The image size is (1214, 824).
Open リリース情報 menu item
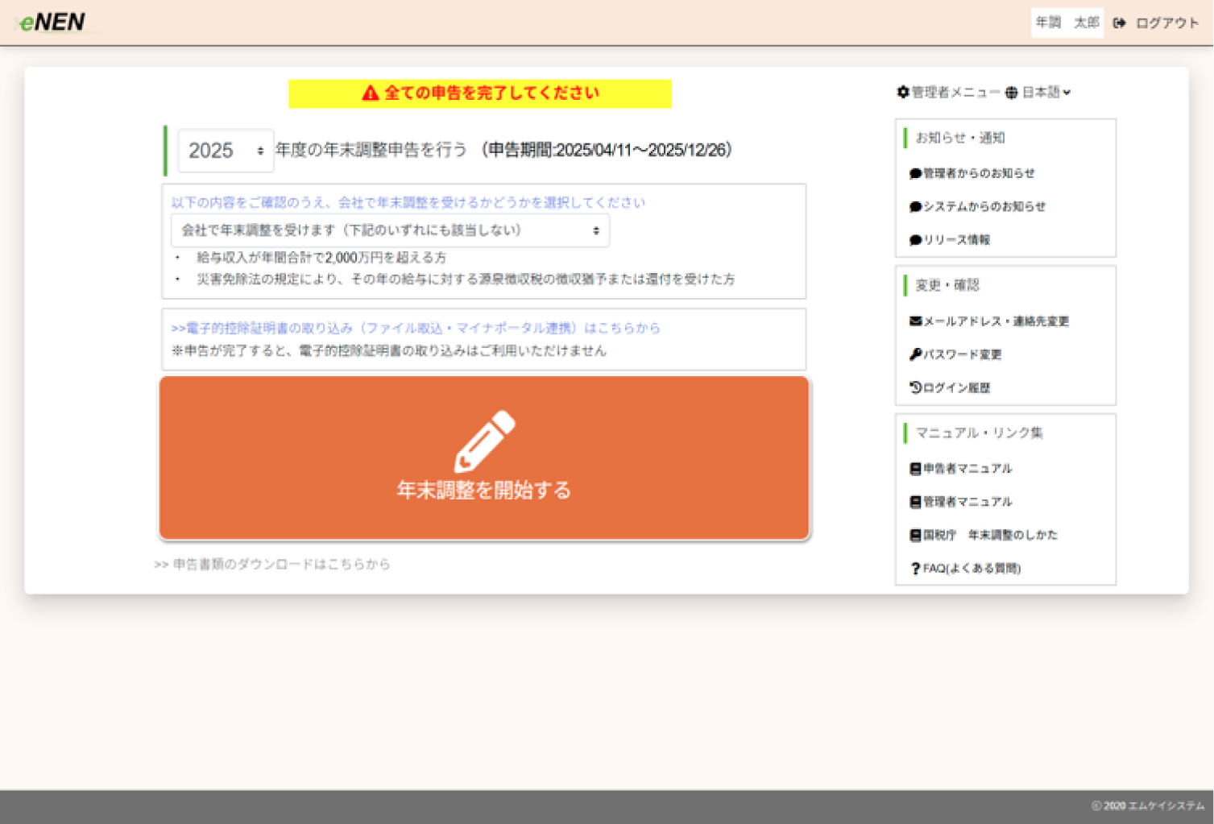coord(956,240)
